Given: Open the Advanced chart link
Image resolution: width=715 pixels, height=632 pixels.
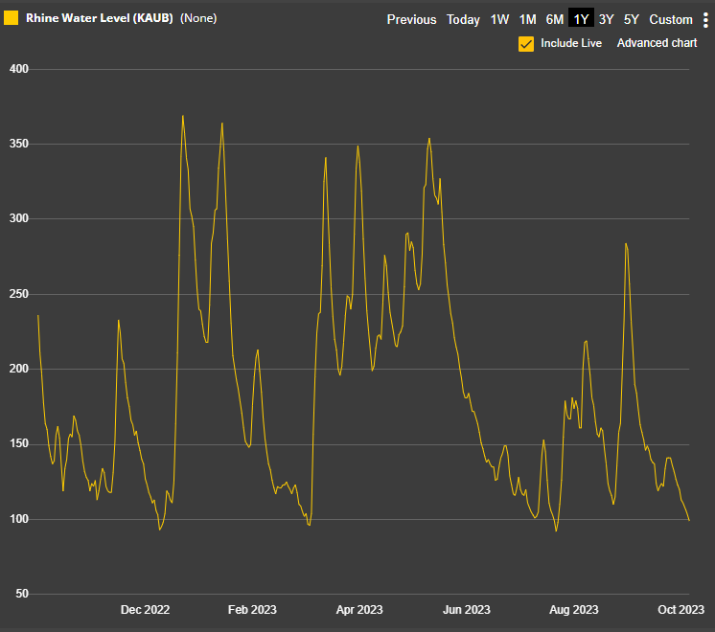Looking at the screenshot, I should (x=657, y=43).
